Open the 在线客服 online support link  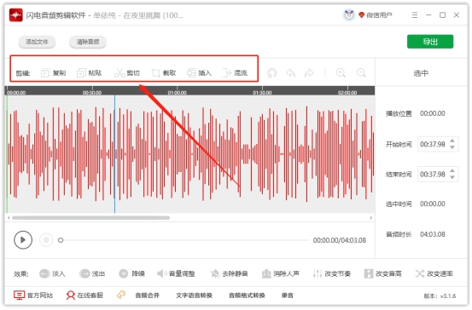point(84,296)
